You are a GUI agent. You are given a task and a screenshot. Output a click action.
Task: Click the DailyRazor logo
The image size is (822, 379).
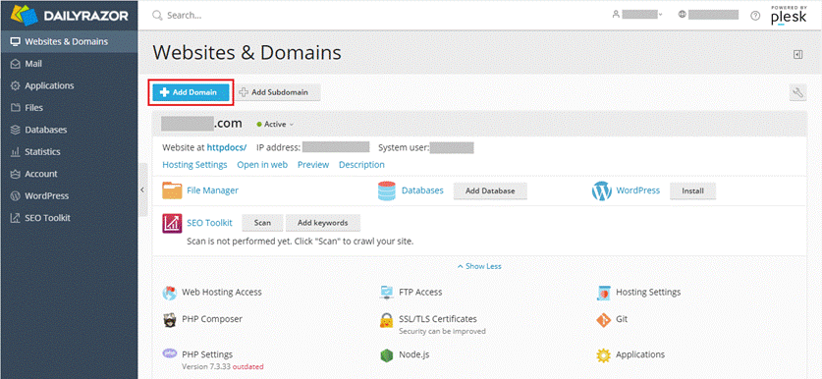(69, 15)
